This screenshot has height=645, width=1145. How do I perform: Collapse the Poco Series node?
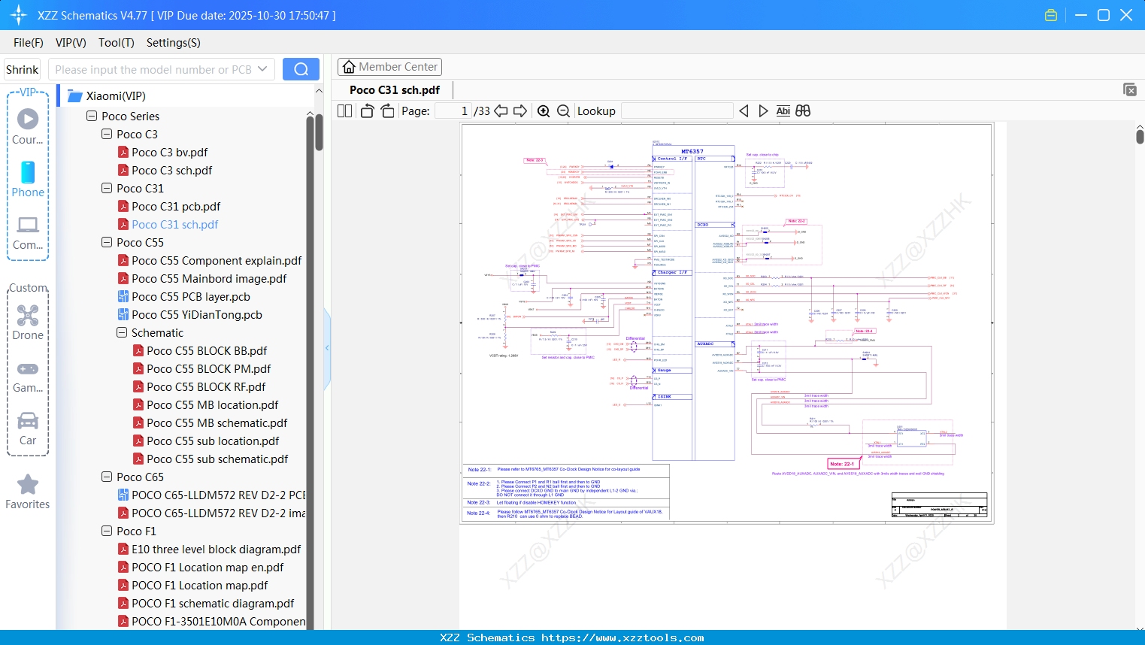[92, 117]
